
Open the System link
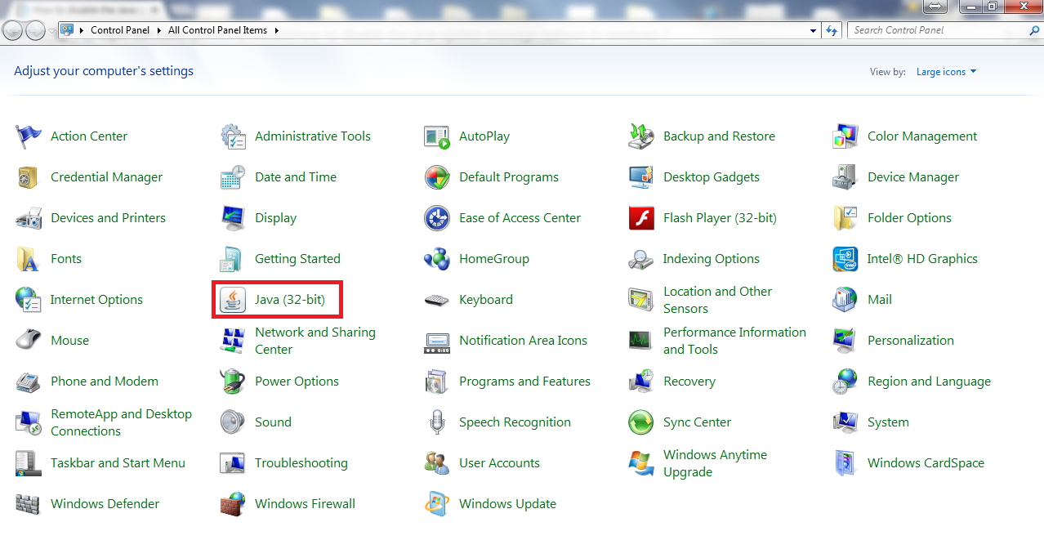click(888, 422)
